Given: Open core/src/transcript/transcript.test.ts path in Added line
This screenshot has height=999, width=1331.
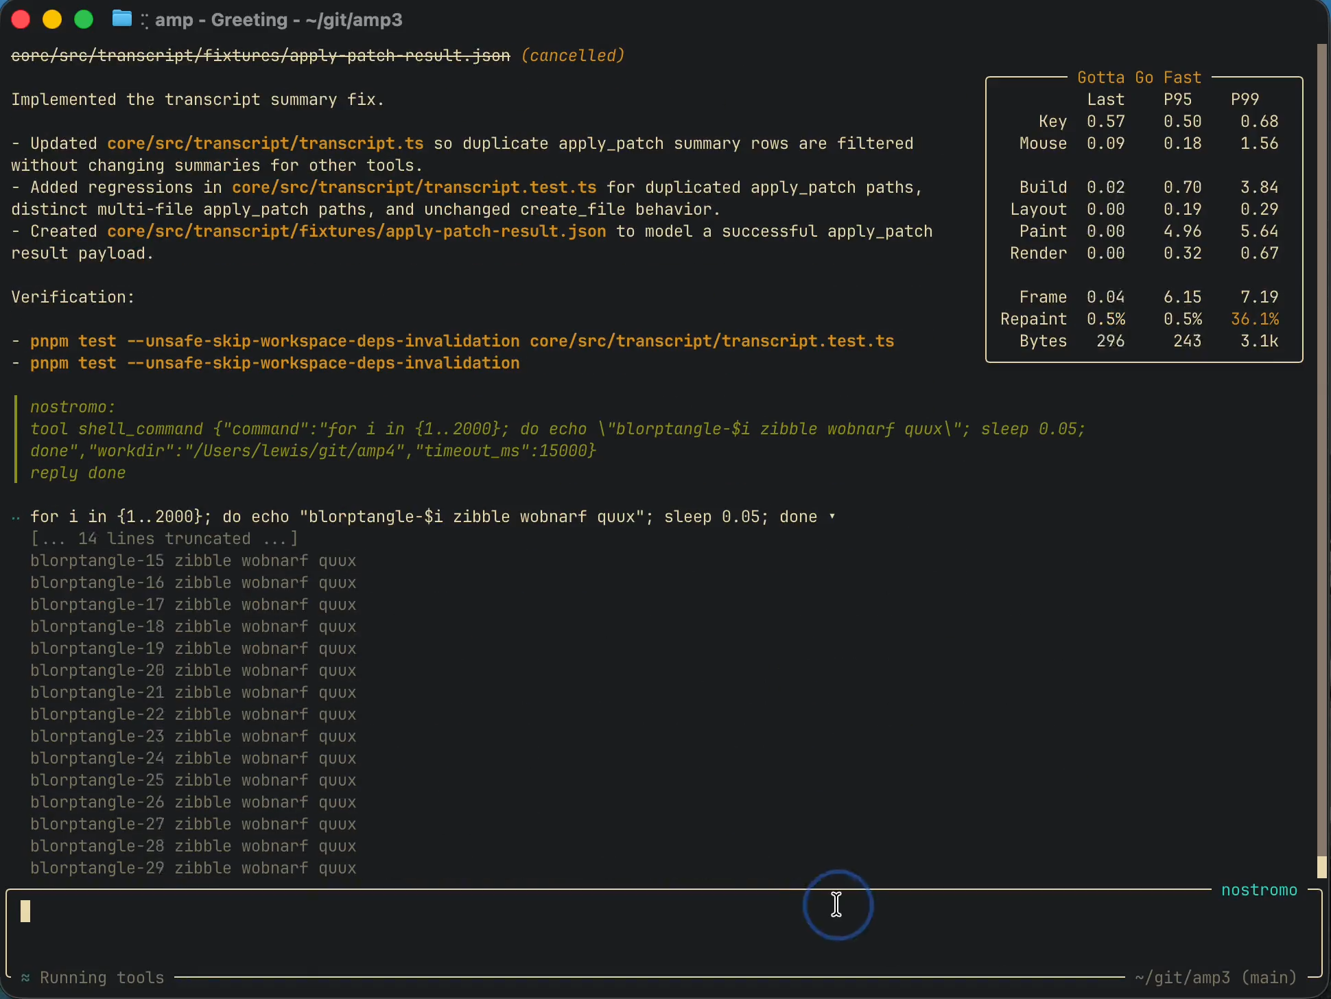Looking at the screenshot, I should (414, 187).
